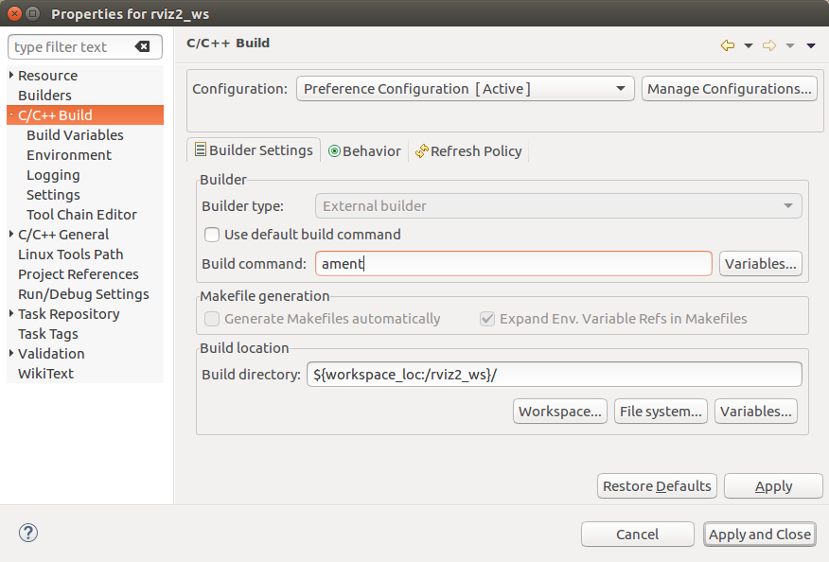Open back history dropdown arrow
Viewport: 829px width, 562px height.
tap(749, 45)
